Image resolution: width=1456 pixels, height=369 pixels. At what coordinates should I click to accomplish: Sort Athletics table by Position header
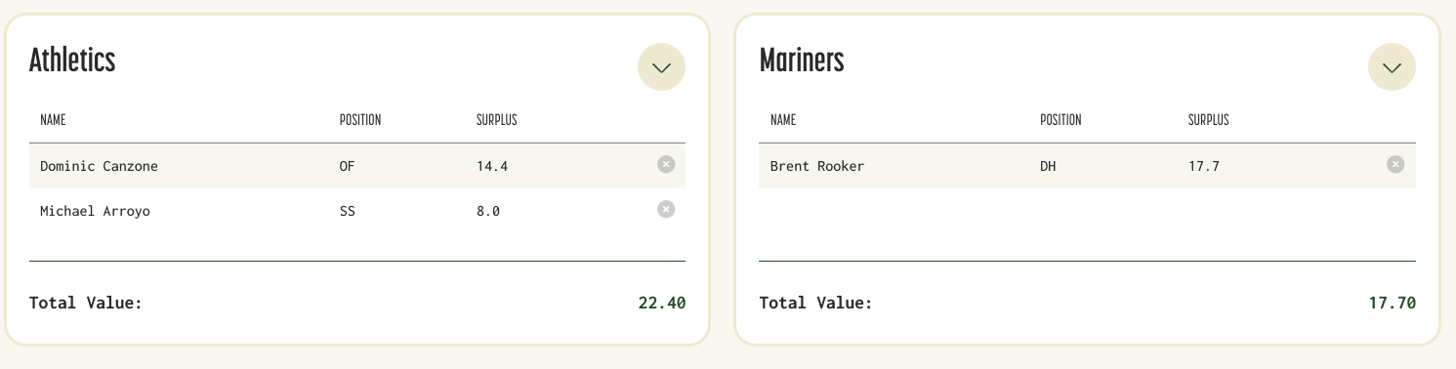click(x=359, y=120)
